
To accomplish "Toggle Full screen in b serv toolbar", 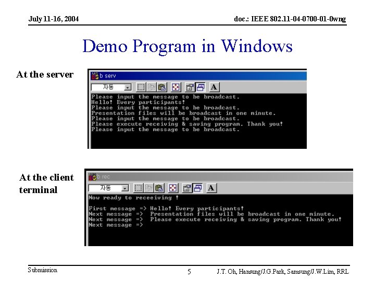I will 176,87.
